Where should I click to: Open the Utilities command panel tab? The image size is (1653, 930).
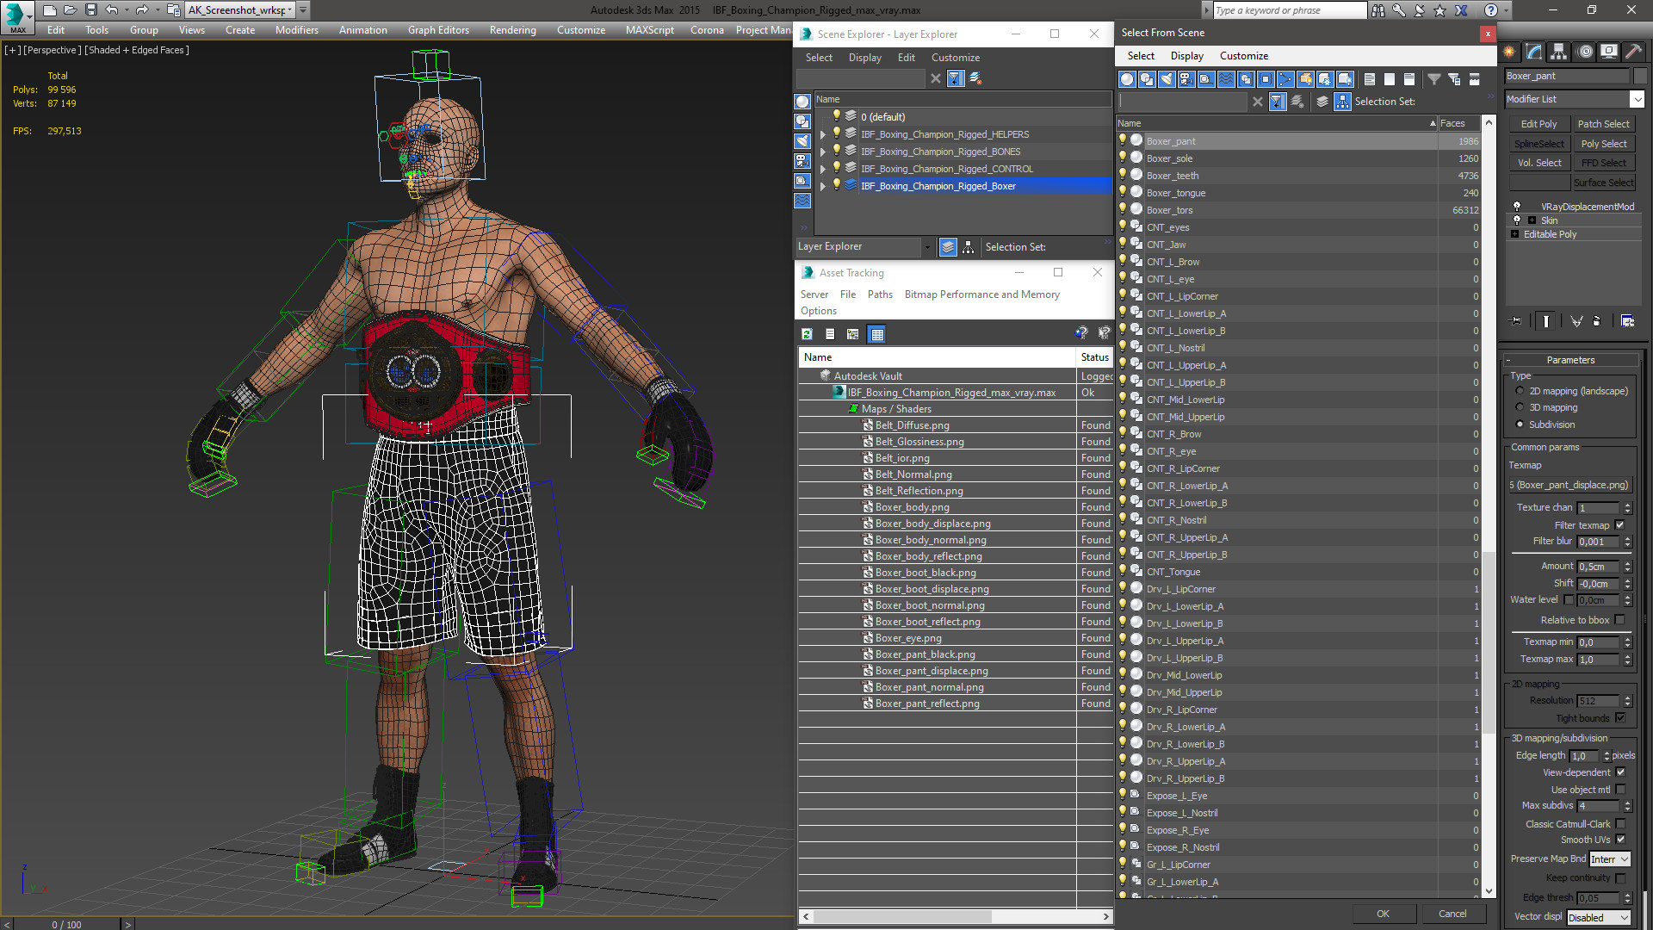pos(1633,52)
